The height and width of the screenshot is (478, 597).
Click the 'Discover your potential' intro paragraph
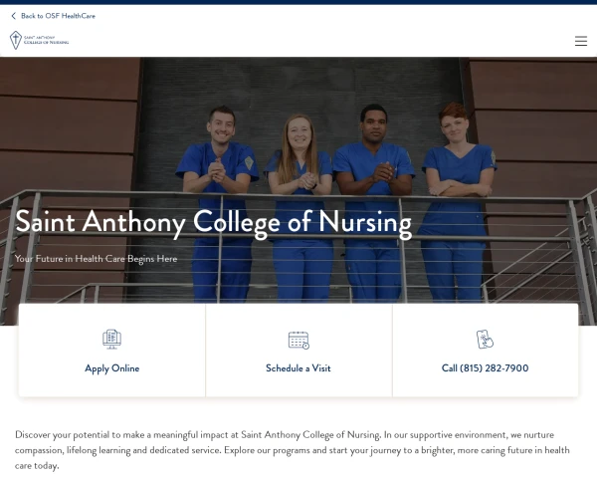pyautogui.click(x=293, y=450)
